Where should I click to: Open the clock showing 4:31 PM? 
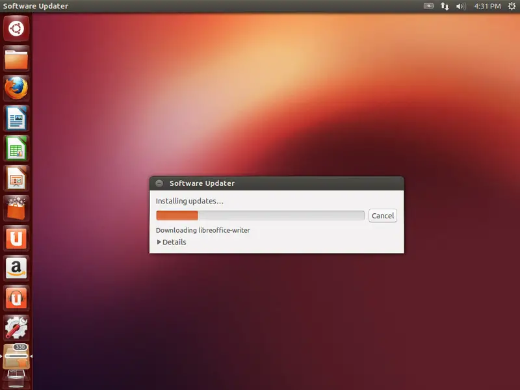[487, 6]
